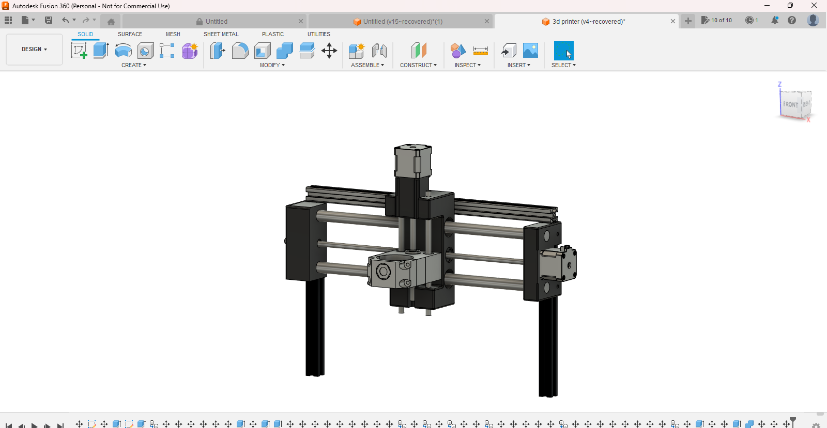Click the Redo button

(86, 20)
